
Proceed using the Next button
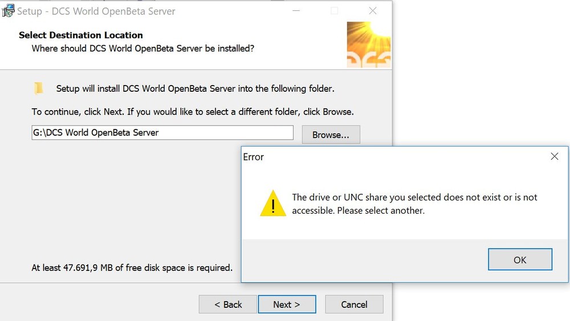point(287,304)
